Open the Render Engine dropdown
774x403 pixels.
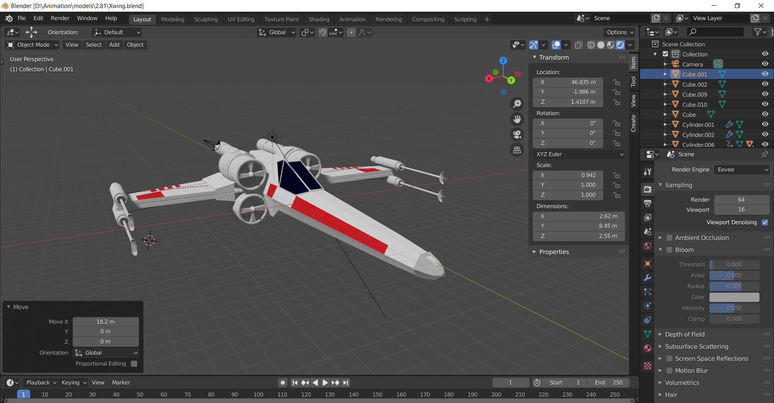[x=742, y=169]
